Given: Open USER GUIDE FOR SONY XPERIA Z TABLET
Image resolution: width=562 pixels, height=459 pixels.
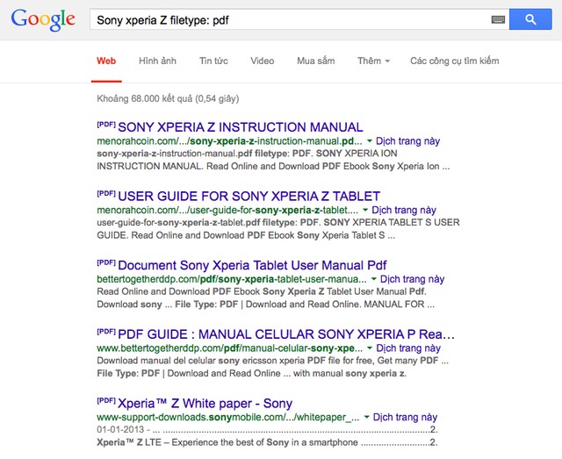Looking at the screenshot, I should (249, 197).
